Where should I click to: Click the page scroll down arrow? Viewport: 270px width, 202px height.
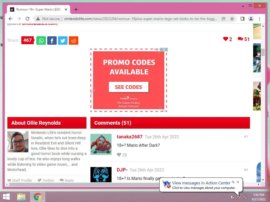(x=263, y=180)
